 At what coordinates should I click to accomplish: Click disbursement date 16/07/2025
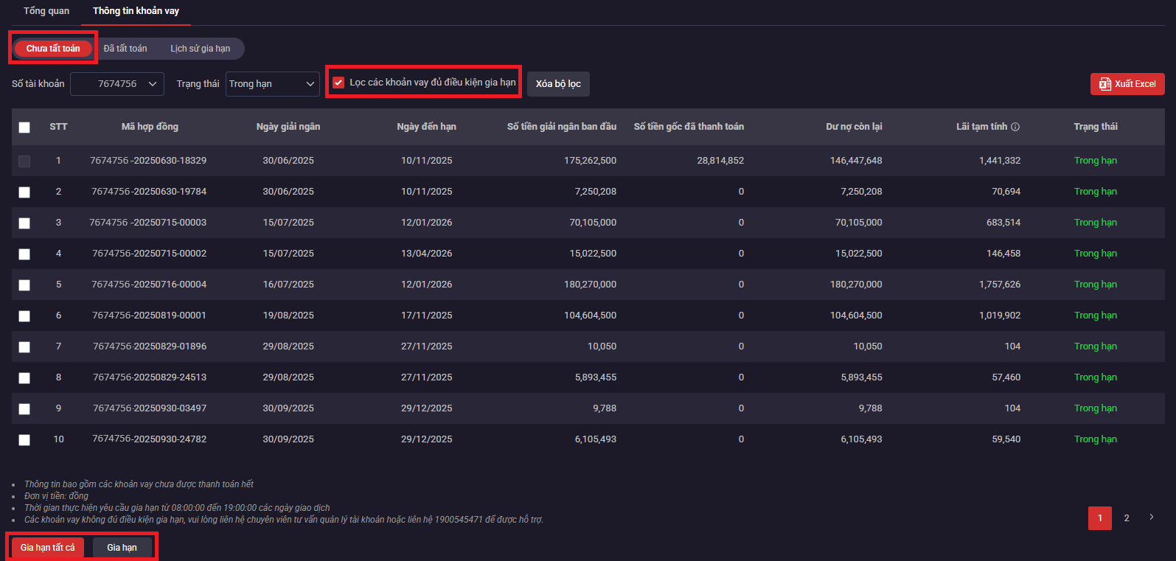(288, 285)
